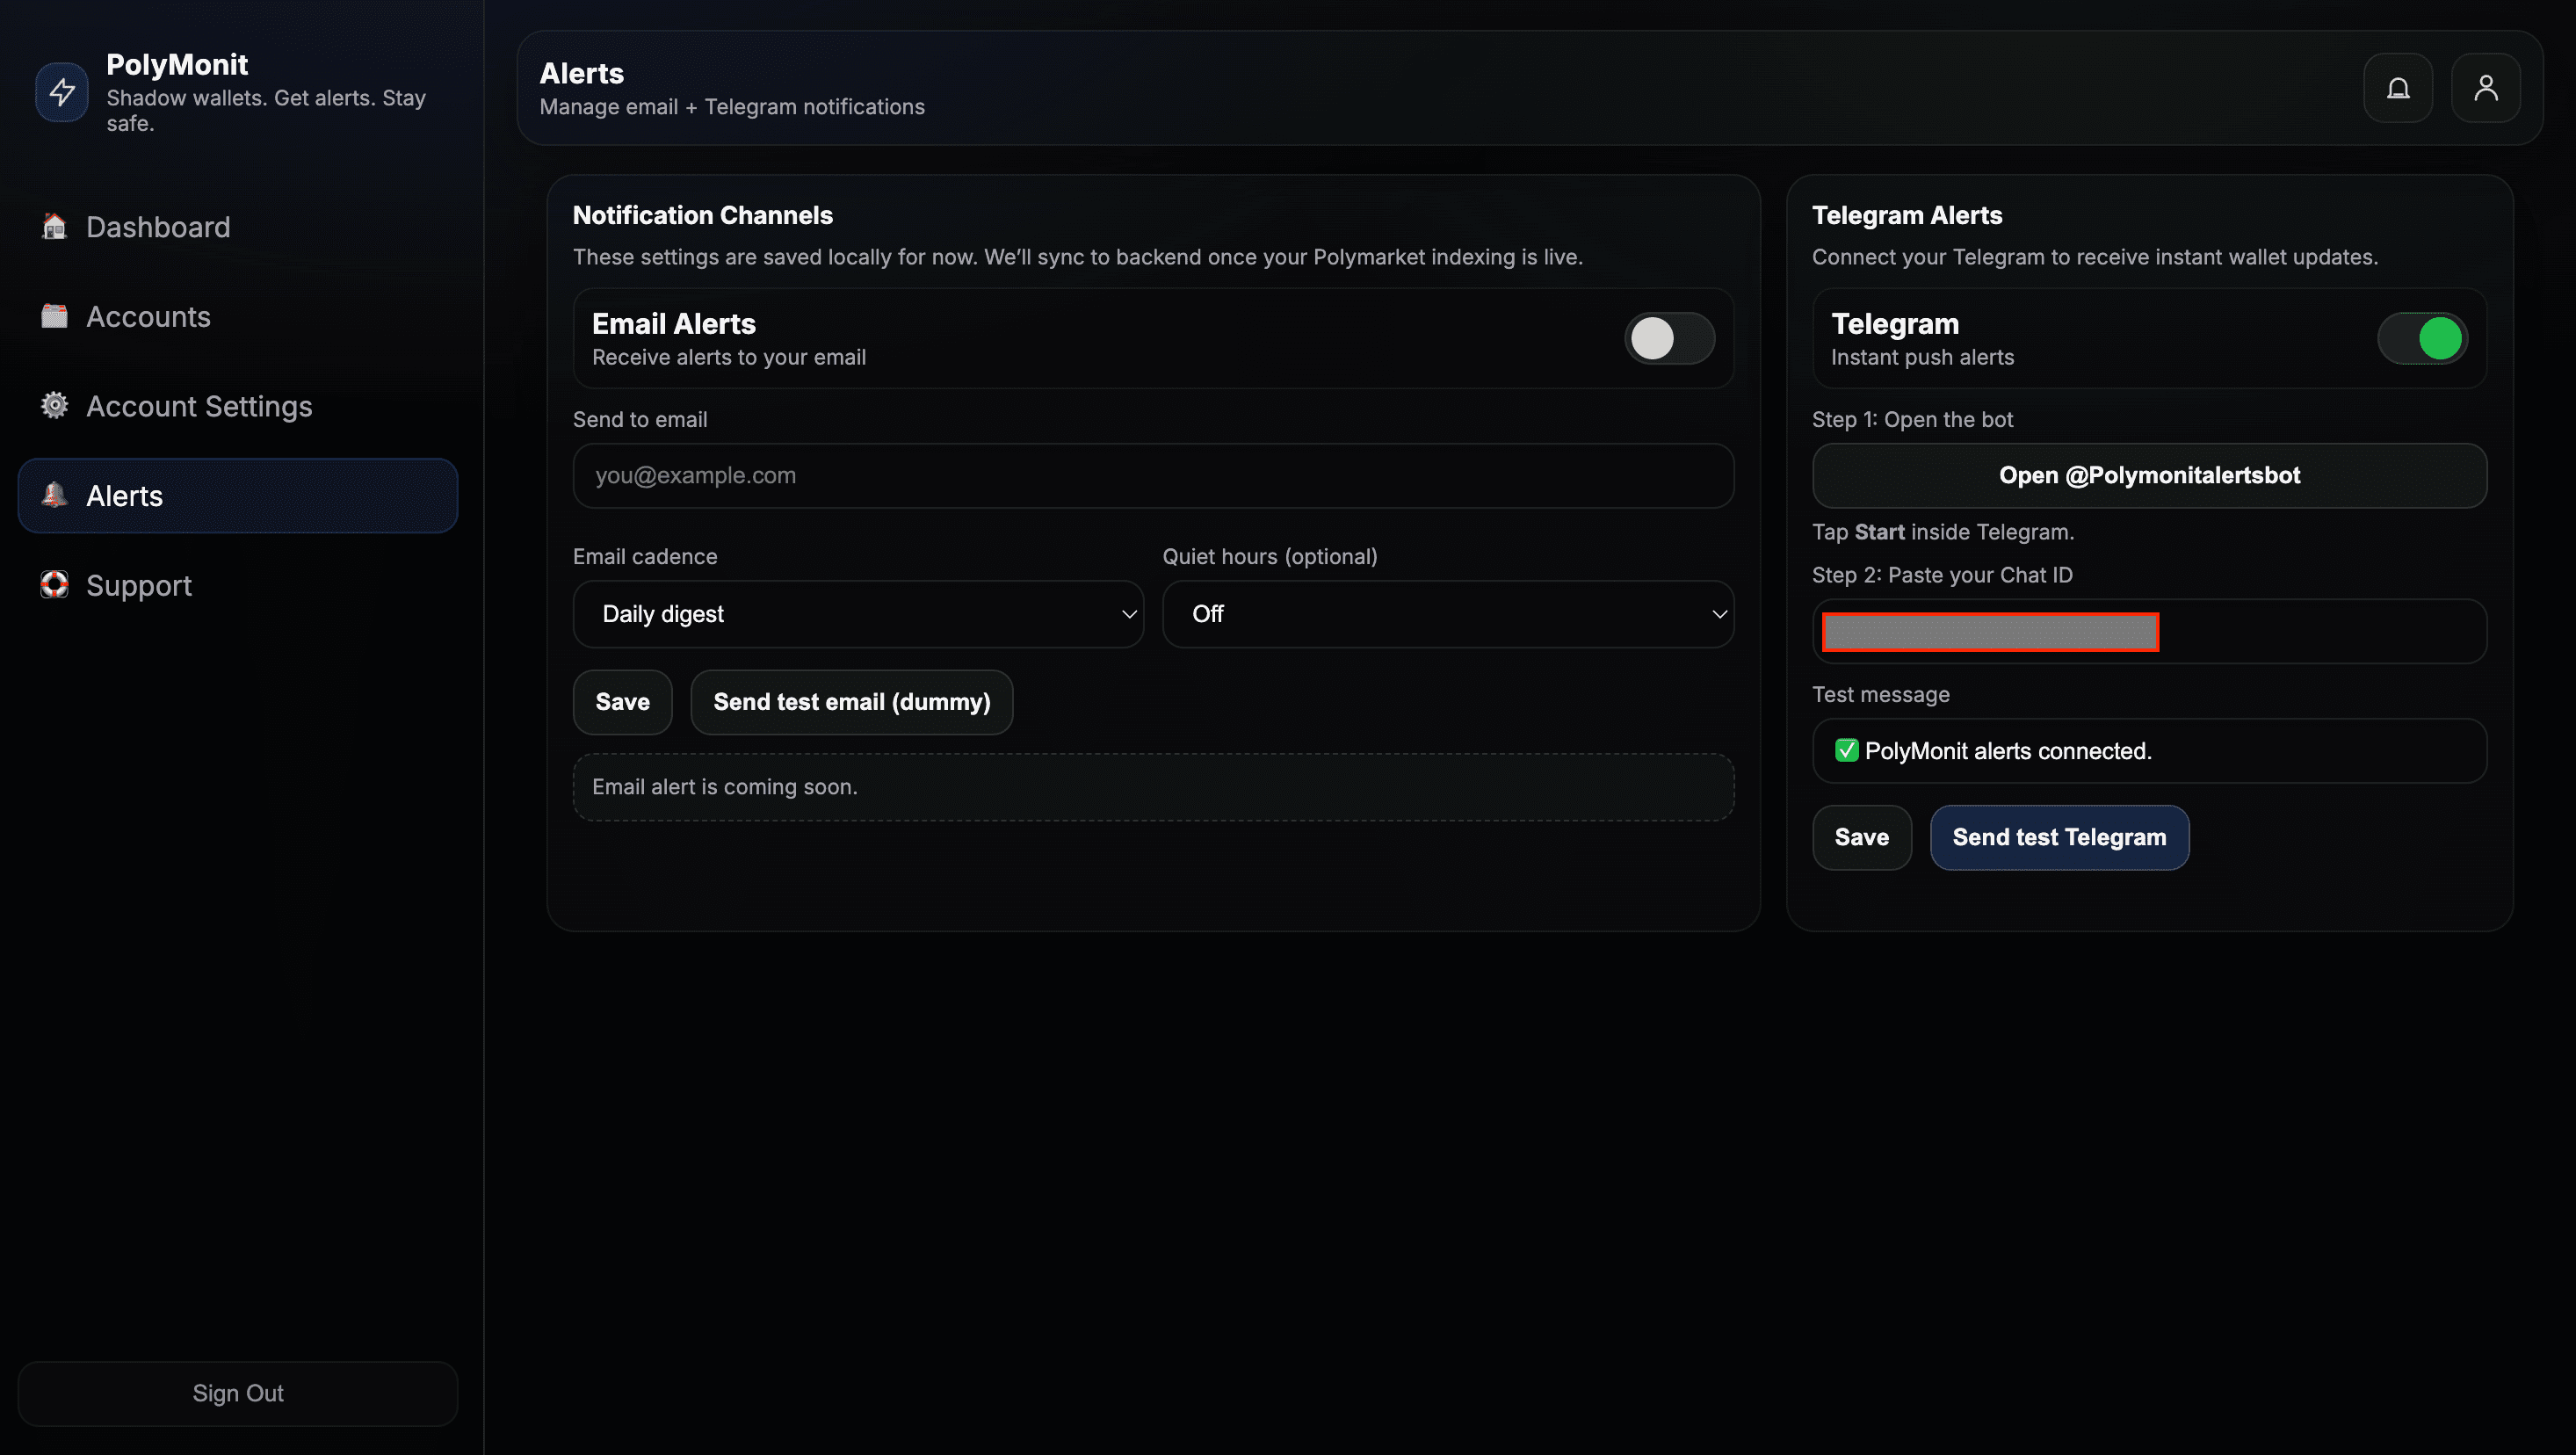2576x1455 pixels.
Task: Click the Alerts bell icon in sidebar
Action: tap(54, 495)
